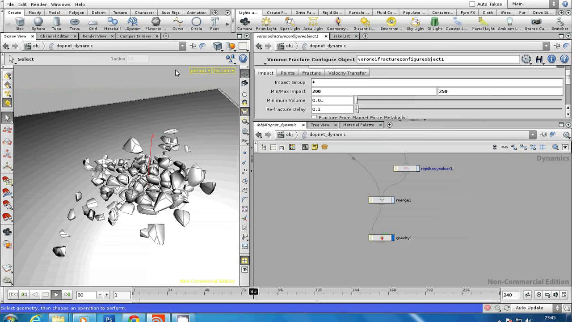This screenshot has height=322, width=572.
Task: Add an Area Light
Action: (x=313, y=24)
